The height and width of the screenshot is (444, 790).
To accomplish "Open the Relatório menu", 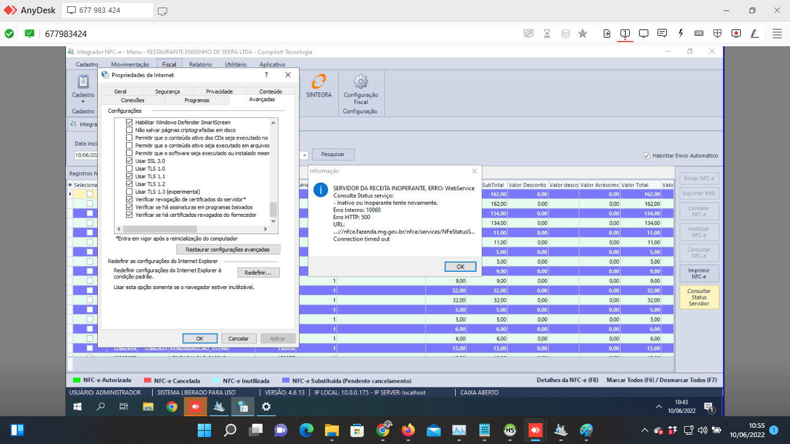I will pyautogui.click(x=200, y=64).
